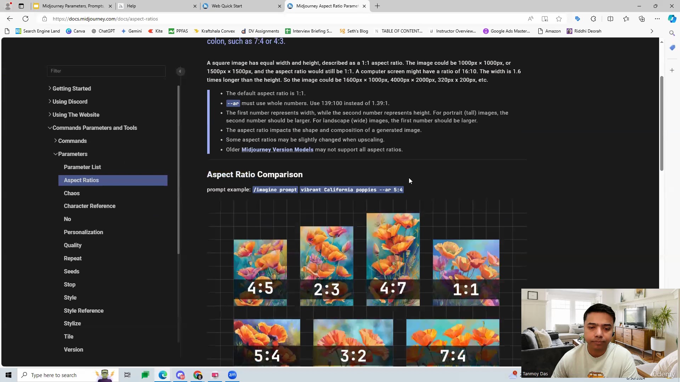
Task: Open browser settings and more menu
Action: coord(657,19)
